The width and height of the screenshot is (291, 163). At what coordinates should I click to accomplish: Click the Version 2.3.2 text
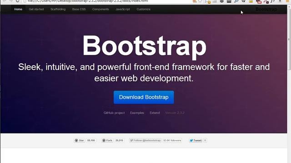coord(175,113)
